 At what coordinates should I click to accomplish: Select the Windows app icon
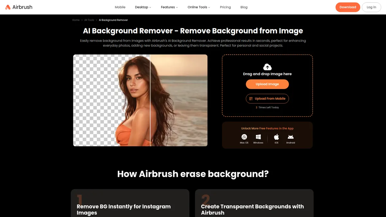(x=258, y=137)
